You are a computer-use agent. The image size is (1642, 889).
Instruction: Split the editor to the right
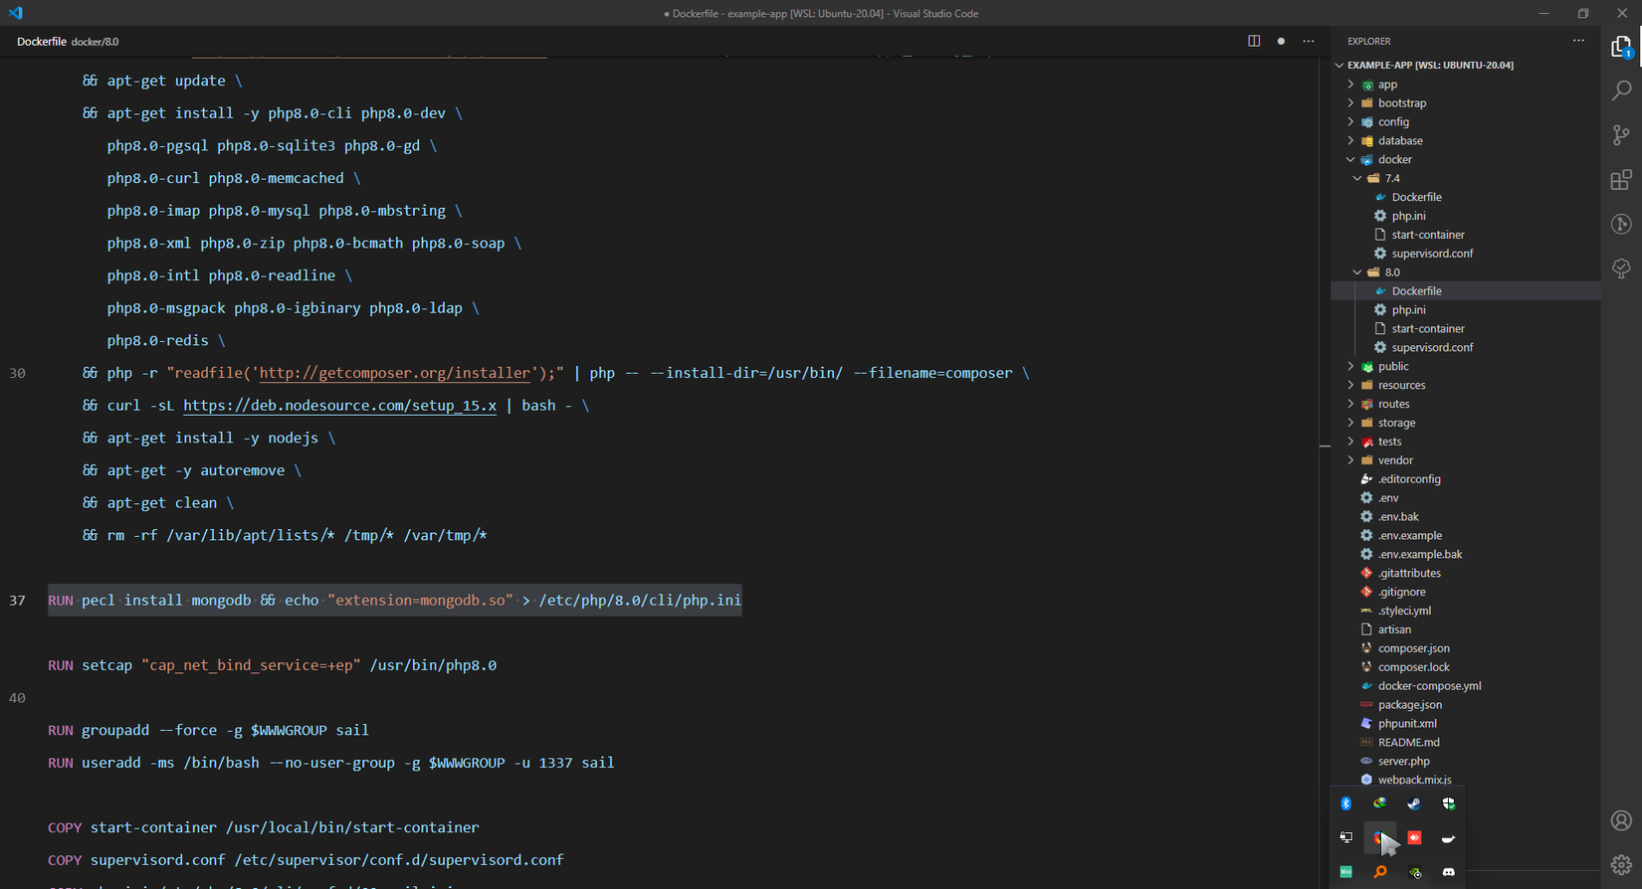coord(1254,41)
